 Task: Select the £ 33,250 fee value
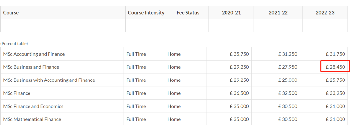336,93
